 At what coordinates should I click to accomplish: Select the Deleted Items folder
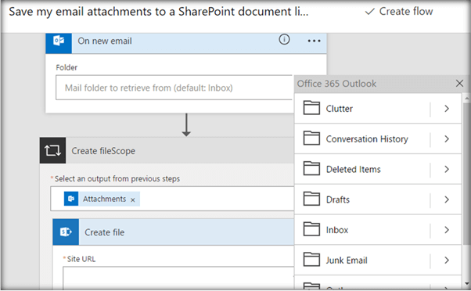tap(362, 169)
